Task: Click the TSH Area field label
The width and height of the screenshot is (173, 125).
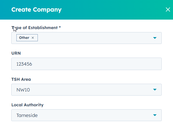Action: coord(21,79)
